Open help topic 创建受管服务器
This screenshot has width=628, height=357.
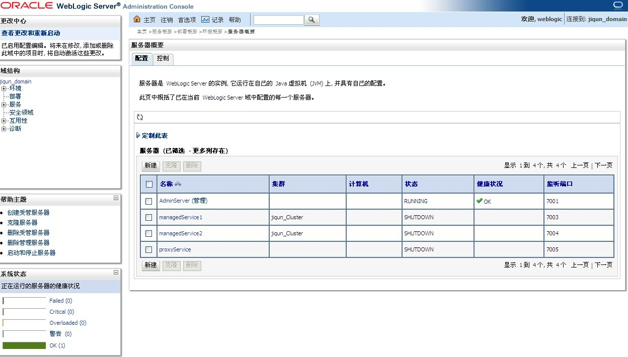tap(29, 213)
